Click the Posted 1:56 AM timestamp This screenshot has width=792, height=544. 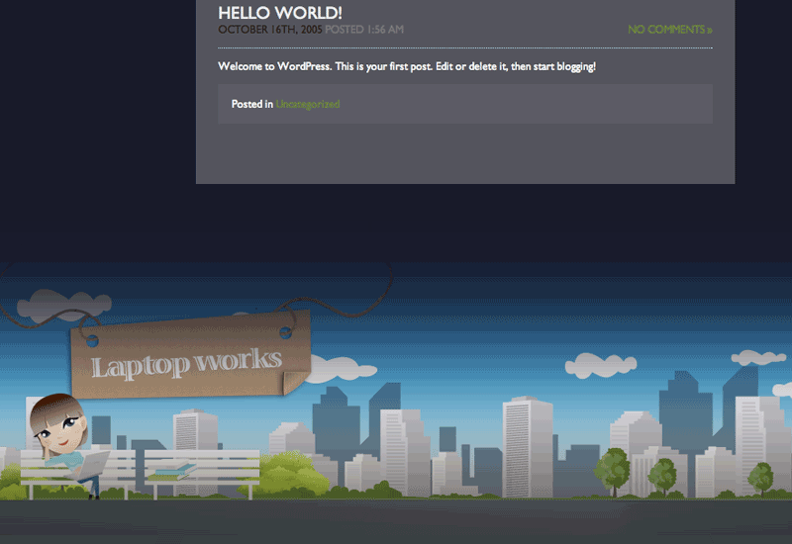(364, 30)
